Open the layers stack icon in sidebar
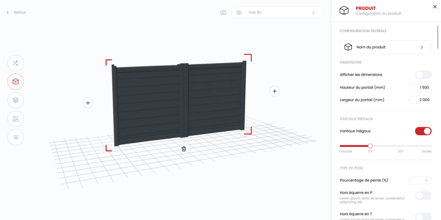 pyautogui.click(x=16, y=100)
